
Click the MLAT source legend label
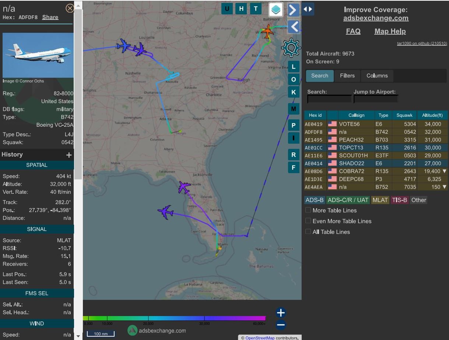[380, 200]
